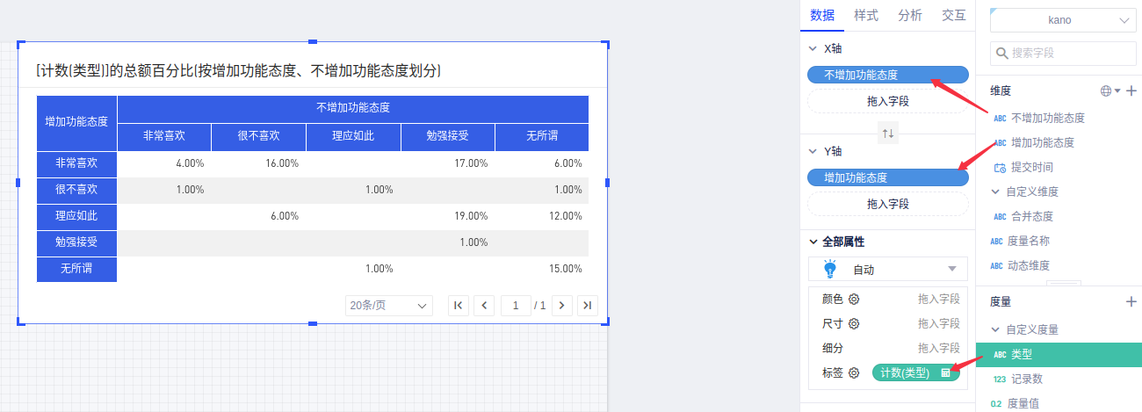1142x412 pixels.
Task: Click the add dimension plus icon
Action: tap(1131, 90)
